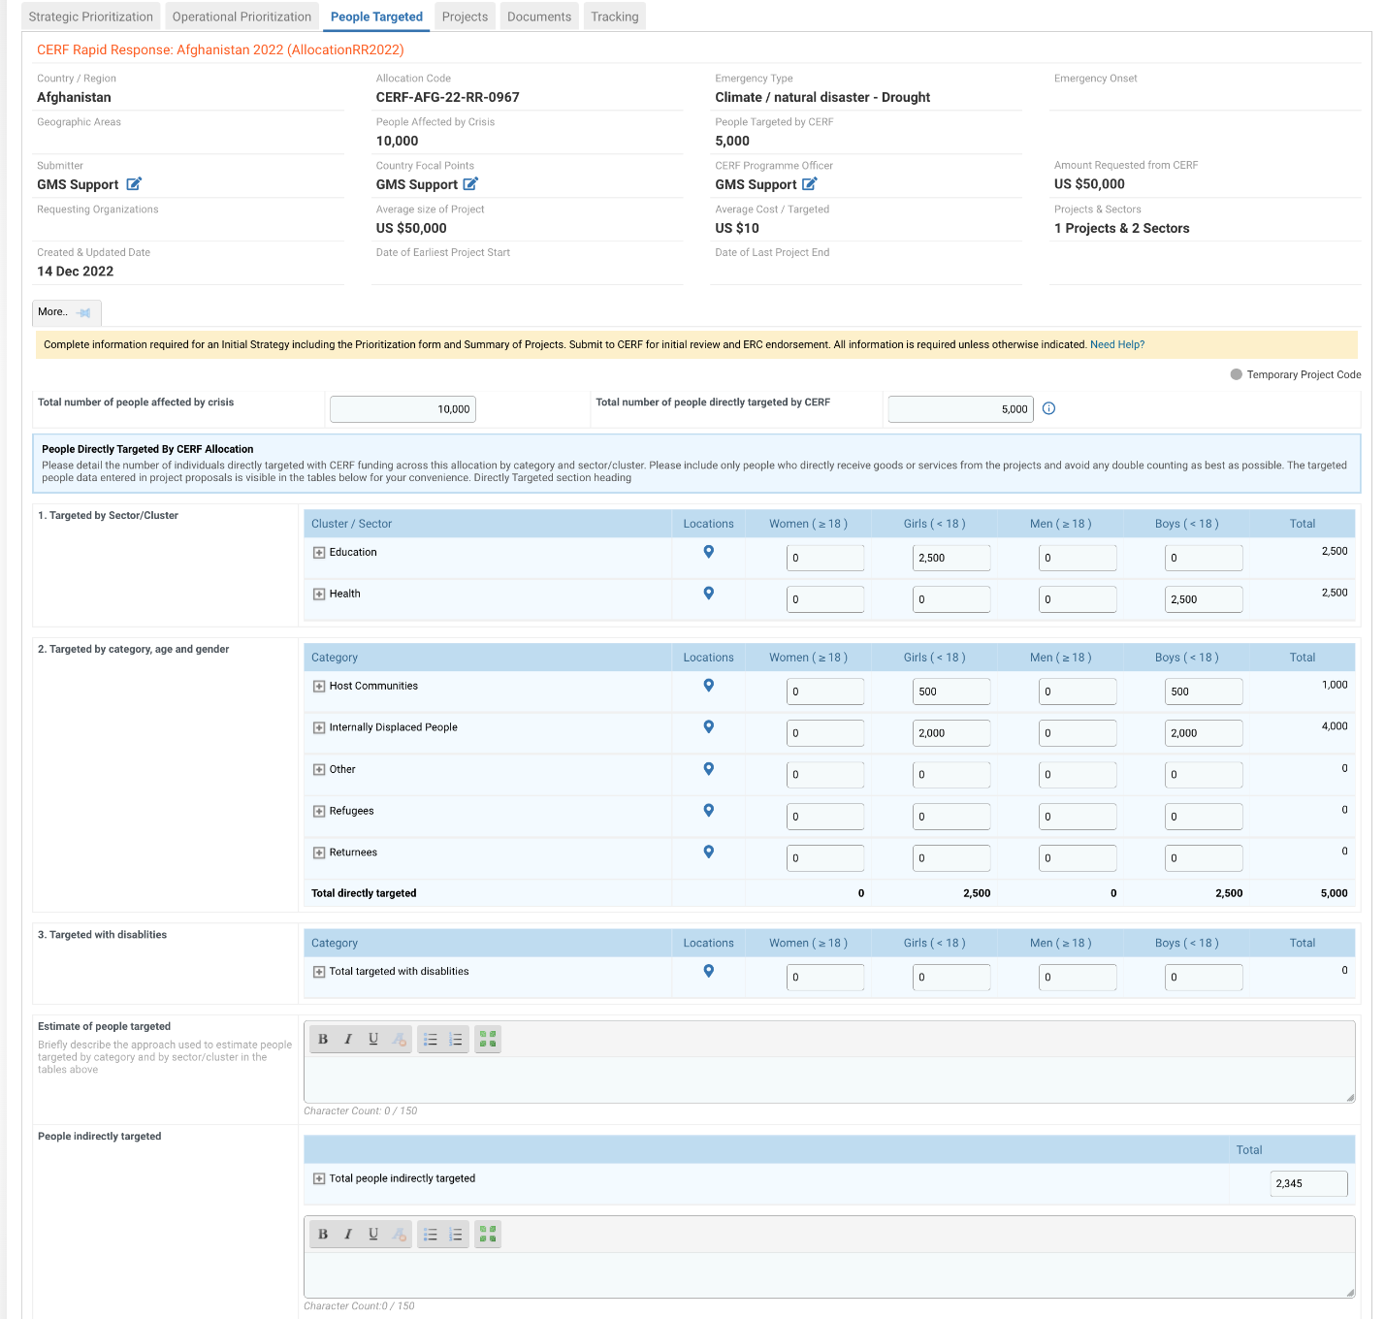
Task: Switch to the Projects tab
Action: (465, 16)
